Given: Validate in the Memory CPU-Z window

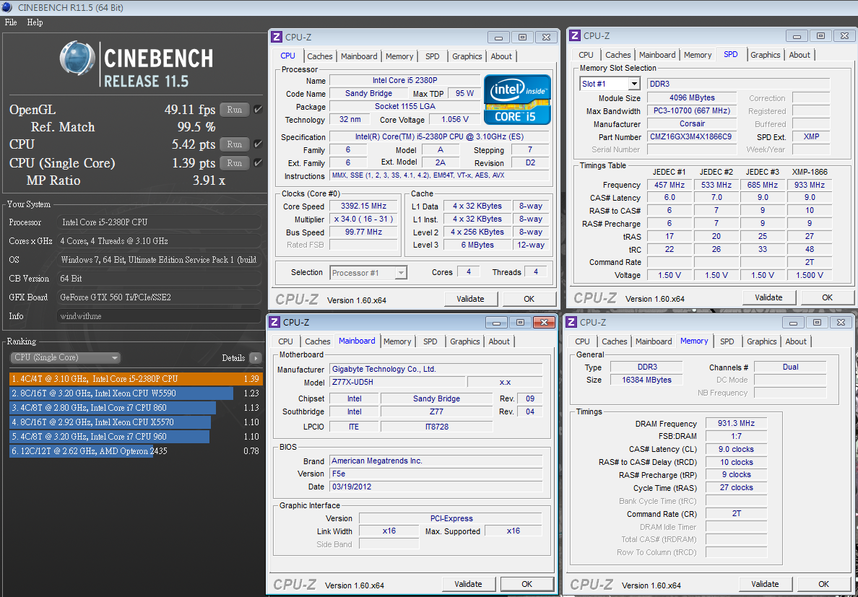Looking at the screenshot, I should (x=765, y=584).
